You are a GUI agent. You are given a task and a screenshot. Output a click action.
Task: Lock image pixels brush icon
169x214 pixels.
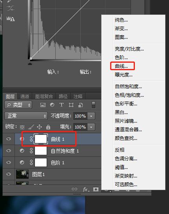point(31,127)
